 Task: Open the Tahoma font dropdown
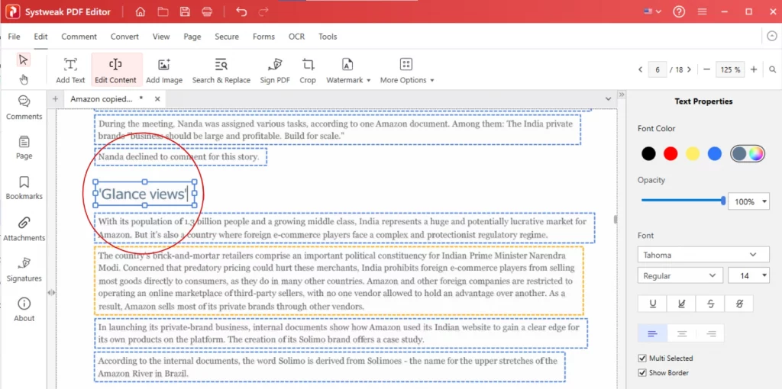pos(703,255)
